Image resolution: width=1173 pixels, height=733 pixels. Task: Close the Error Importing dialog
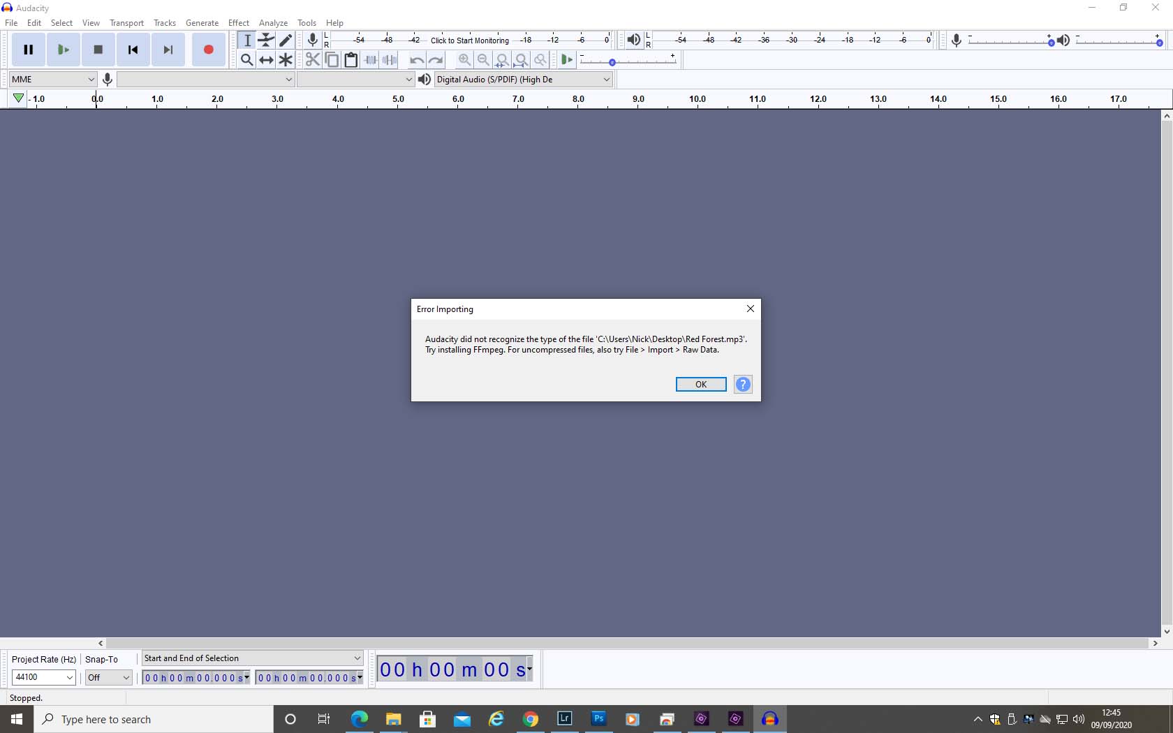tap(751, 309)
